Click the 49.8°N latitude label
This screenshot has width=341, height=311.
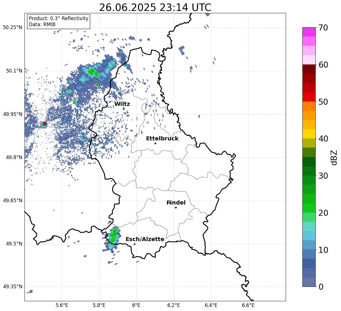[14, 157]
